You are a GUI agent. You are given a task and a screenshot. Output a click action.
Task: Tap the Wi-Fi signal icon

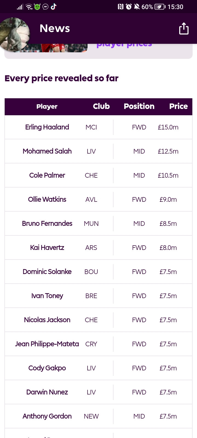click(29, 7)
